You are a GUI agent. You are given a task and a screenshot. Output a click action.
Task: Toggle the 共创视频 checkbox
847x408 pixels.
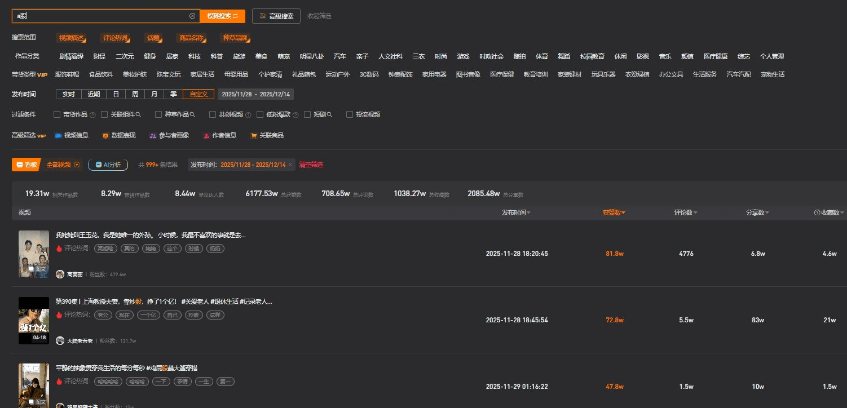[x=213, y=114]
